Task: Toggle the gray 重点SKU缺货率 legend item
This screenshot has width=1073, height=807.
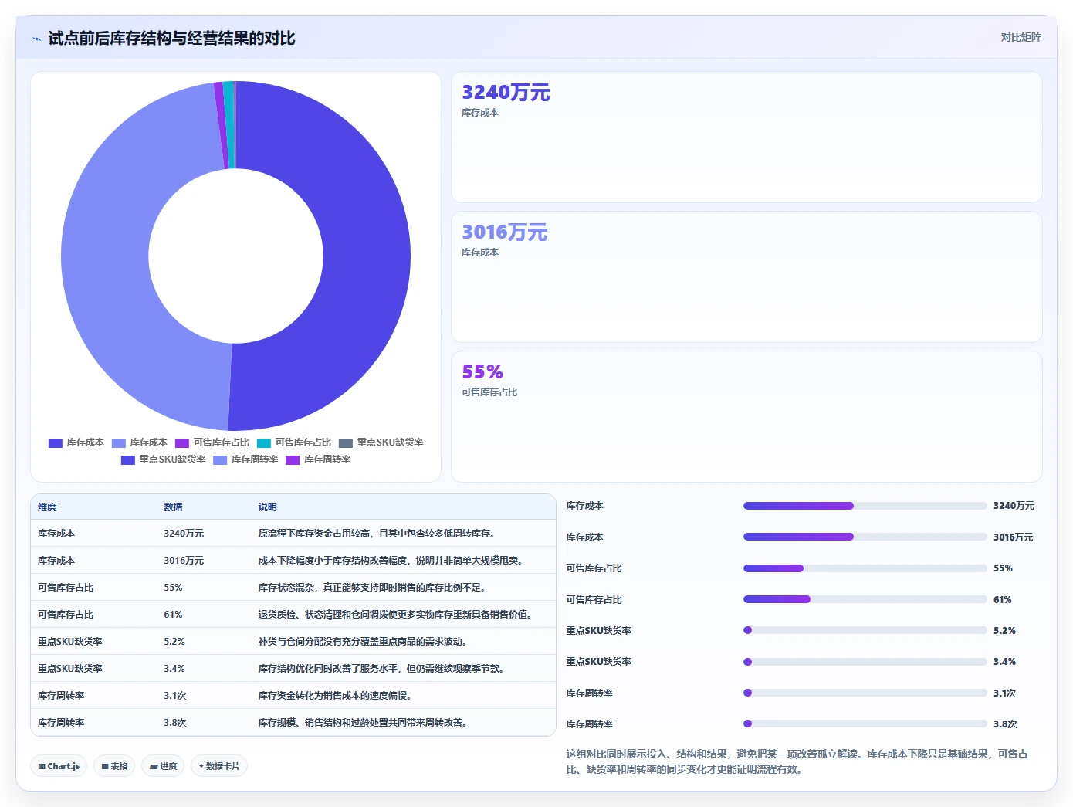Action: click(x=381, y=442)
